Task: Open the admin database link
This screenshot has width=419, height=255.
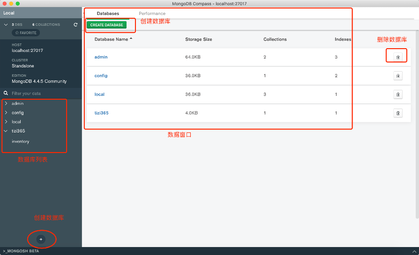Action: tap(101, 57)
